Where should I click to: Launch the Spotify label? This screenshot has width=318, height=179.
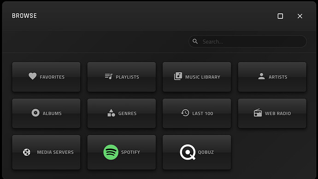pos(130,152)
